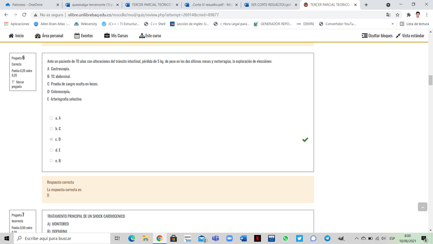Open the Amazon taskbar icon

[x=187, y=238]
